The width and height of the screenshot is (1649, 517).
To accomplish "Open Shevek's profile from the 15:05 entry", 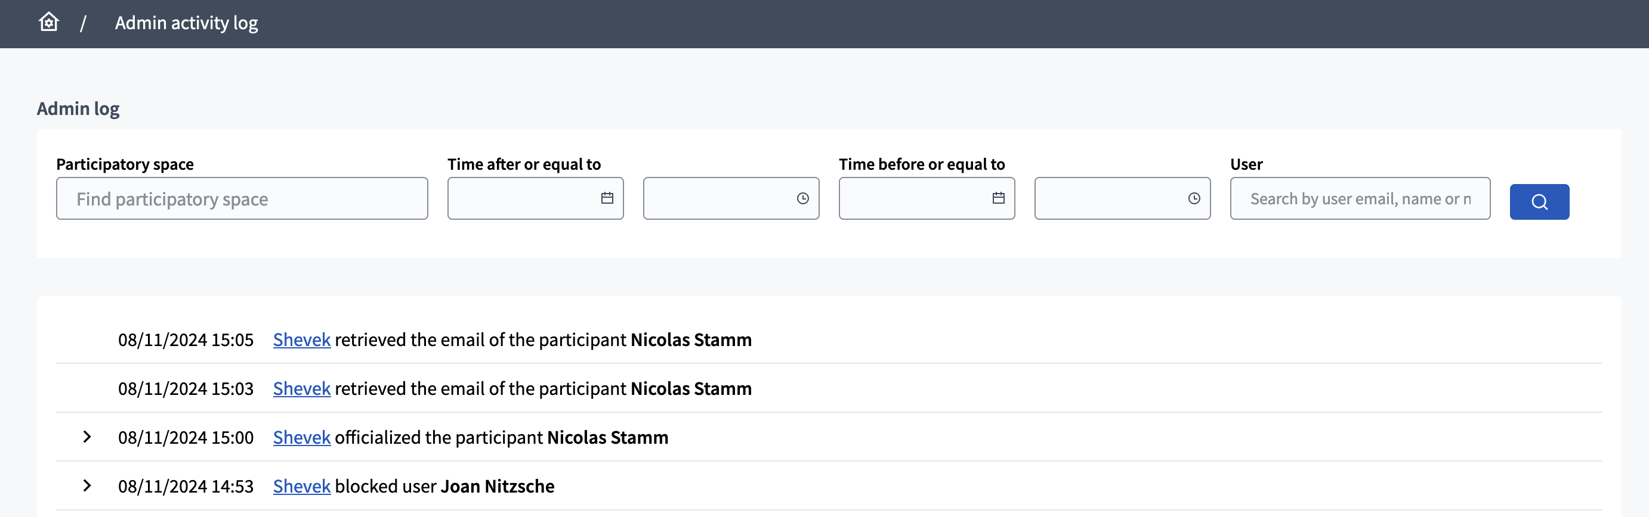I will 301,340.
